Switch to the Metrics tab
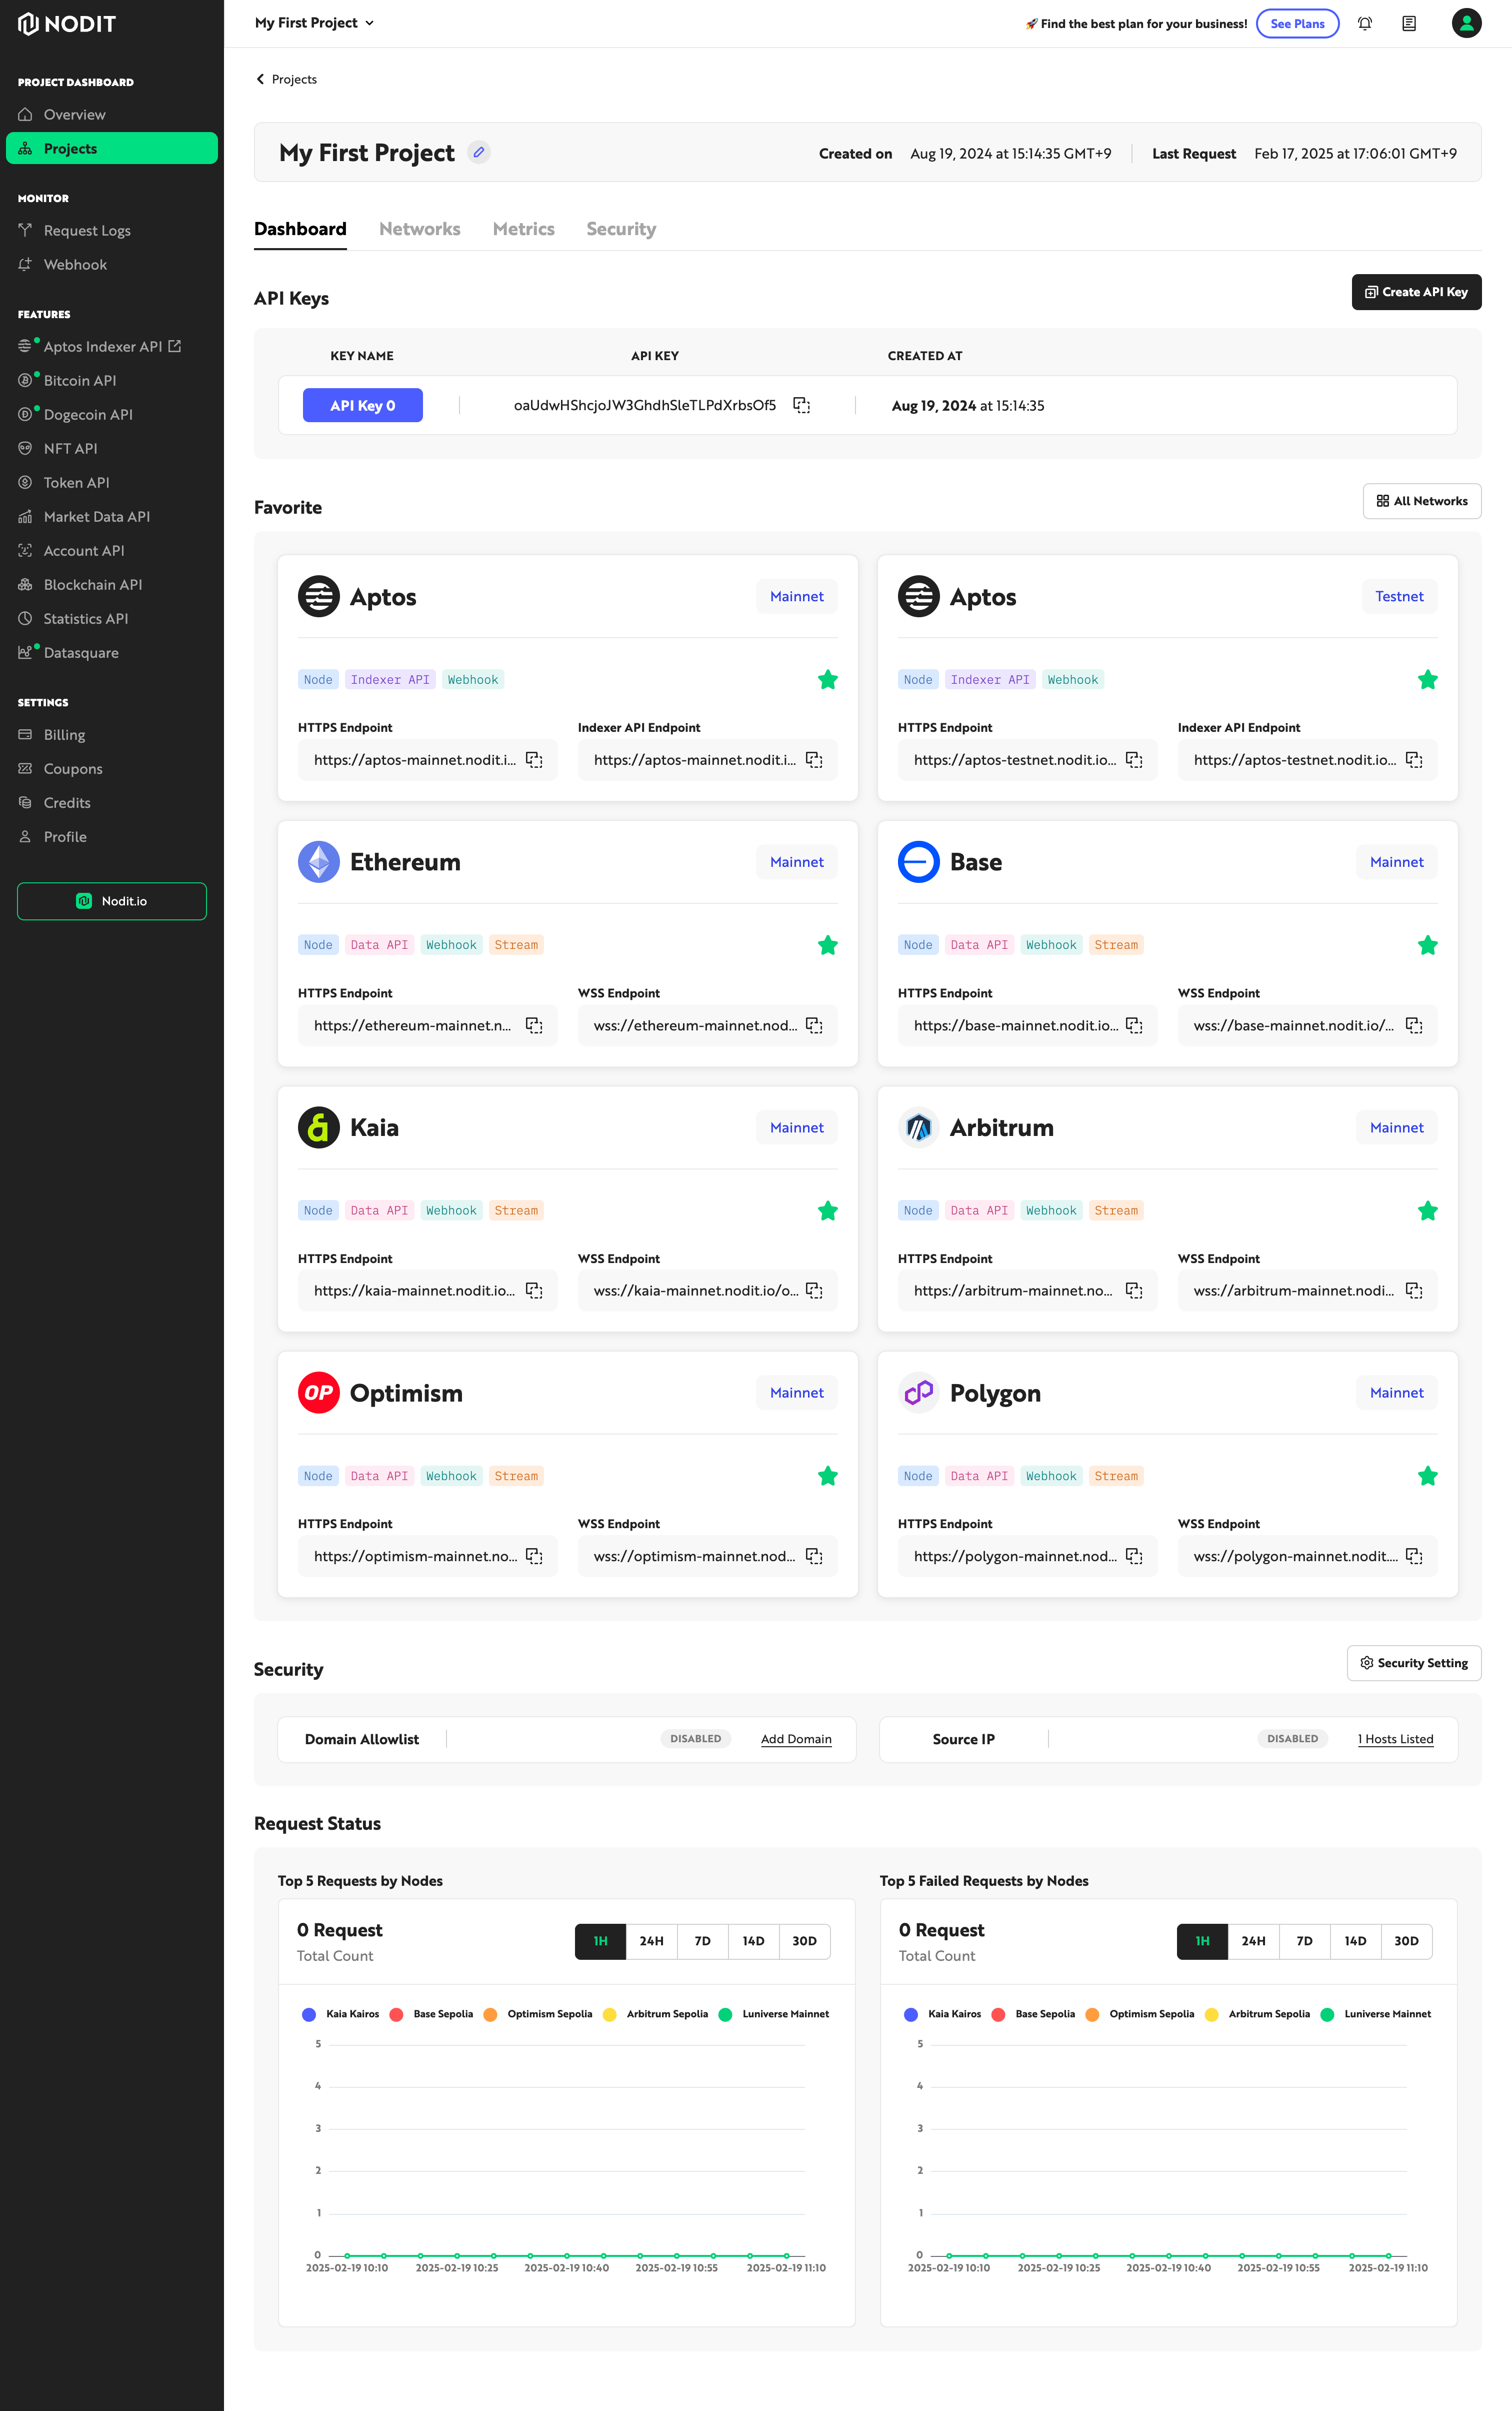The height and width of the screenshot is (2411, 1512). [x=523, y=228]
